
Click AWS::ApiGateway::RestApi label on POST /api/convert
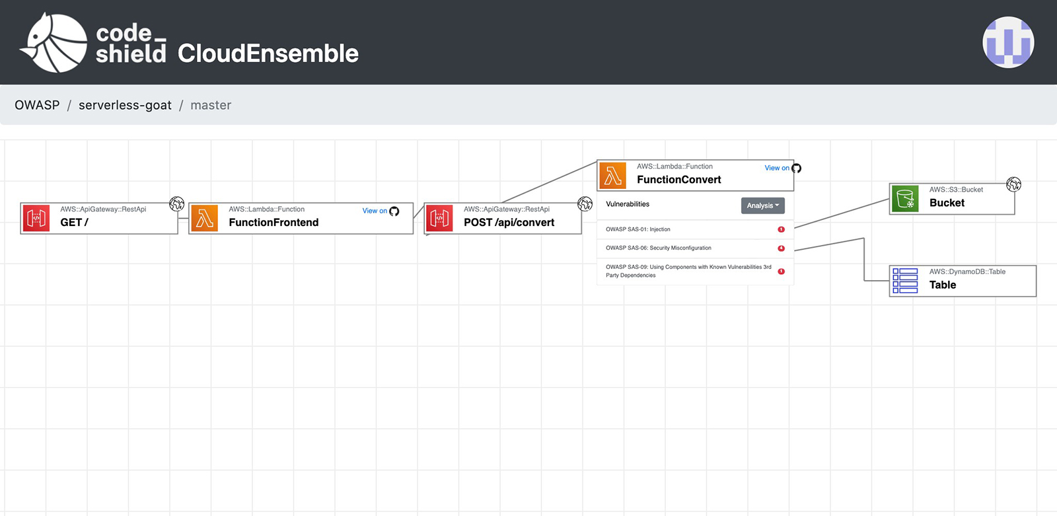pos(506,209)
